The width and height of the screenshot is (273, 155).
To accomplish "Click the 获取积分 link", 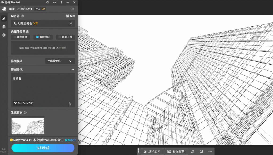I will 70,140.
